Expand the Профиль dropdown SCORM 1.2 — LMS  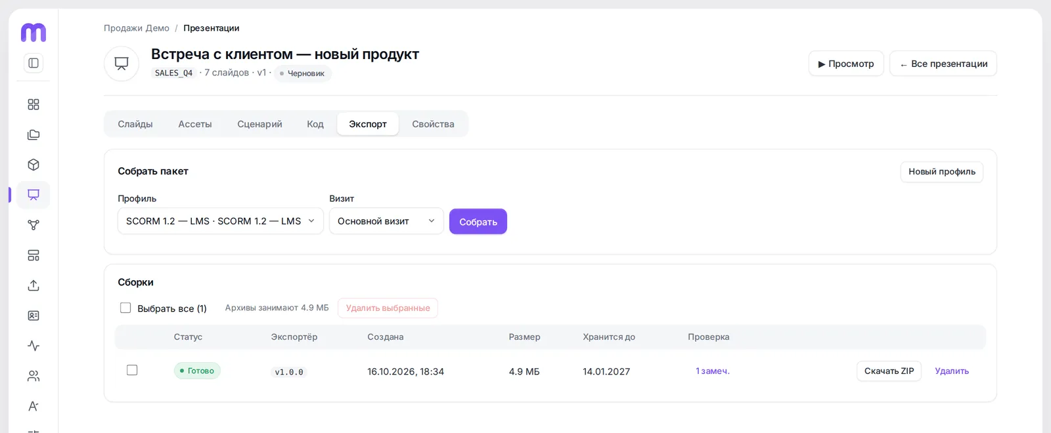point(221,221)
